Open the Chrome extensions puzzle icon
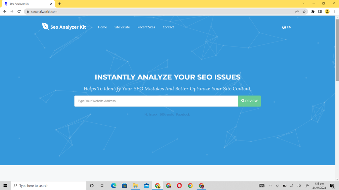339x190 pixels. pos(313,12)
